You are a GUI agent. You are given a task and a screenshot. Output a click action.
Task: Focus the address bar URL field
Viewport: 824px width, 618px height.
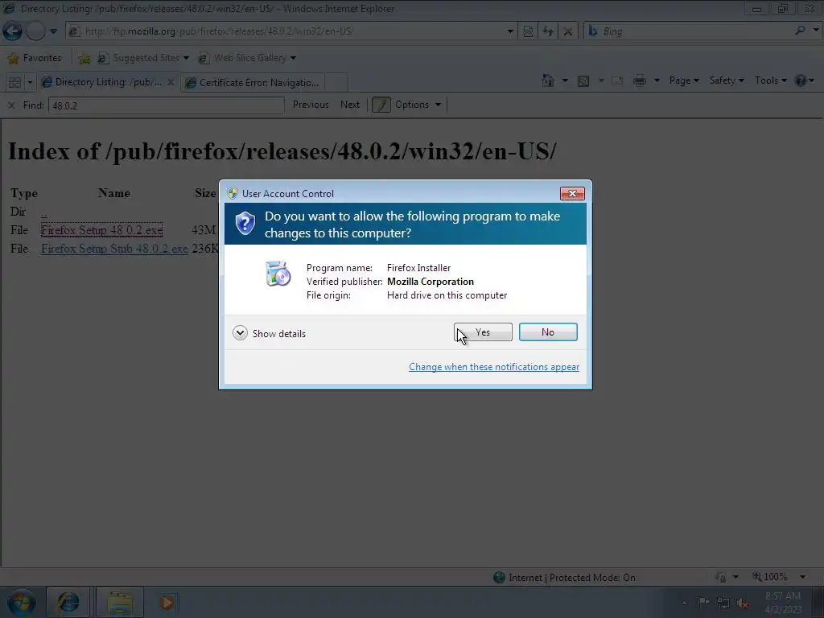(x=291, y=31)
